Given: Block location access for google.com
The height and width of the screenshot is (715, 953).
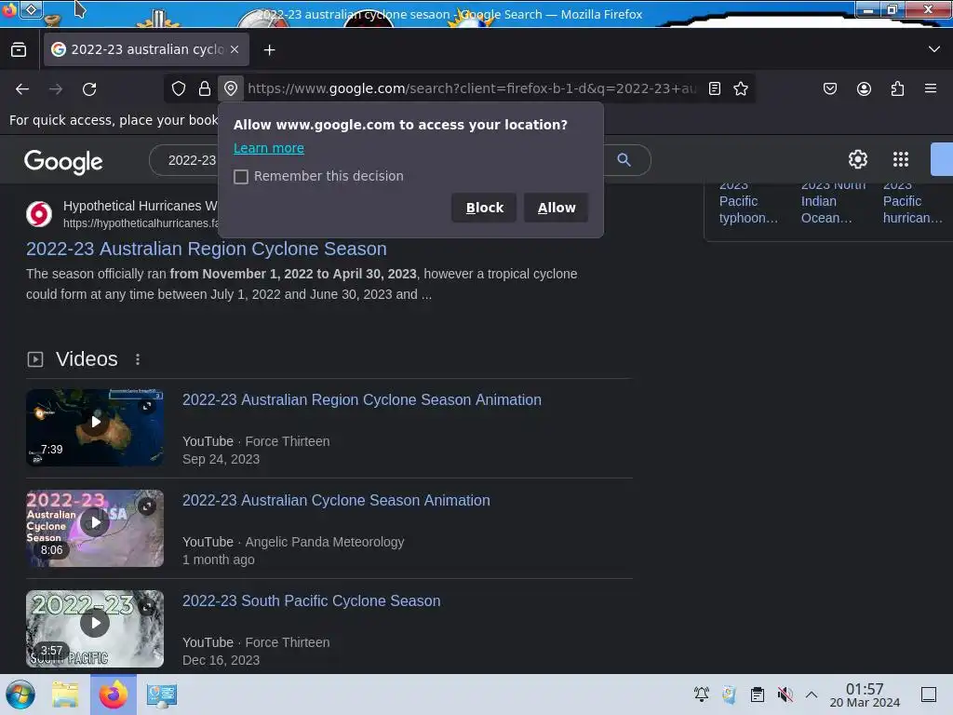Looking at the screenshot, I should (484, 208).
